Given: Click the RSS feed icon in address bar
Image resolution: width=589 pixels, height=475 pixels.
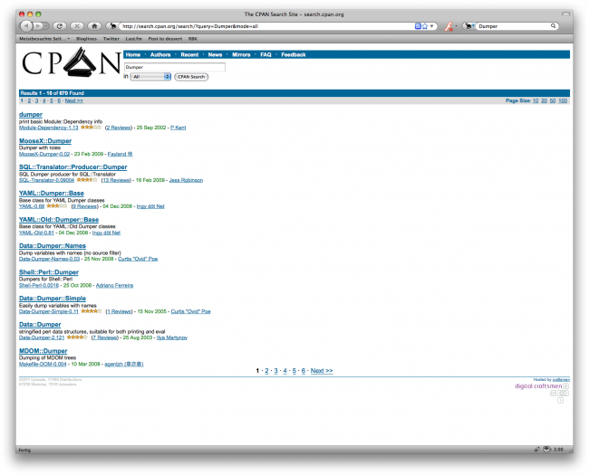Looking at the screenshot, I should [418, 26].
